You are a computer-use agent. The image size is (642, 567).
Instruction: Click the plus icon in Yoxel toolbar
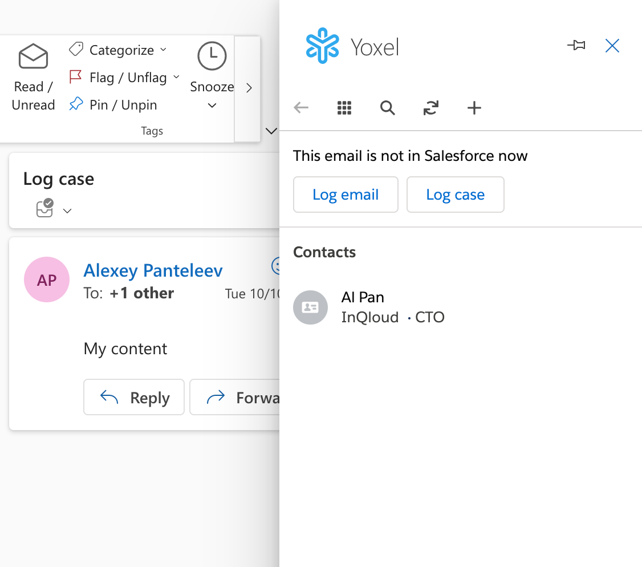pos(474,108)
